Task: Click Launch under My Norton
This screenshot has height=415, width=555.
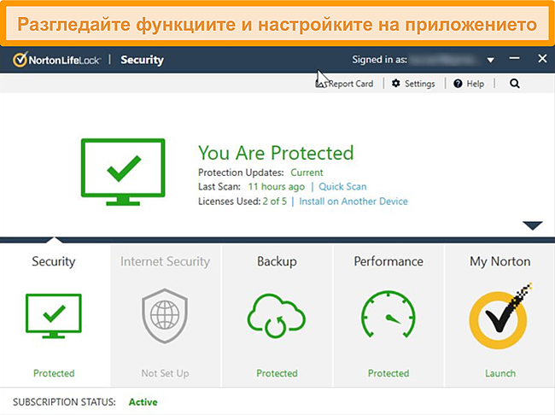Action: tap(500, 373)
